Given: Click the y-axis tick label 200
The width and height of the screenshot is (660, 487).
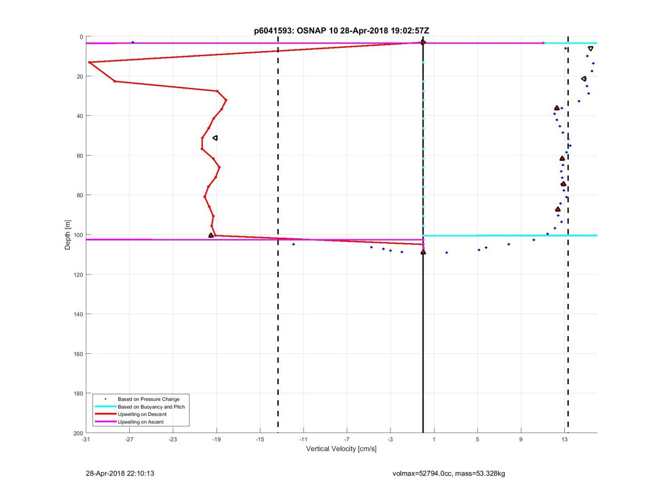Looking at the screenshot, I should tap(78, 433).
